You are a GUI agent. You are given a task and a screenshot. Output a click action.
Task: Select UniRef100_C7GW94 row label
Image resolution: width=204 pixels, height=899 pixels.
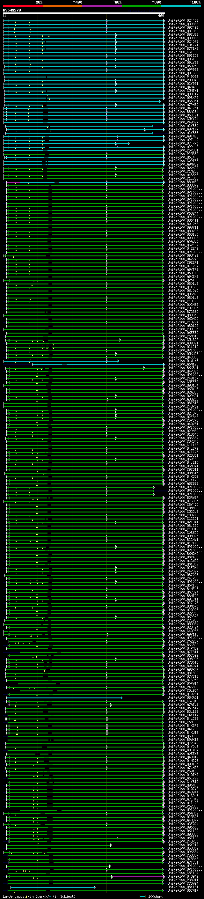click(183, 884)
